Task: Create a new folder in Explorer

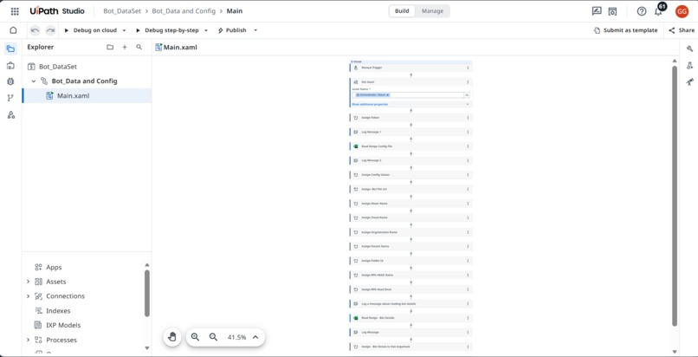Action: [x=110, y=47]
